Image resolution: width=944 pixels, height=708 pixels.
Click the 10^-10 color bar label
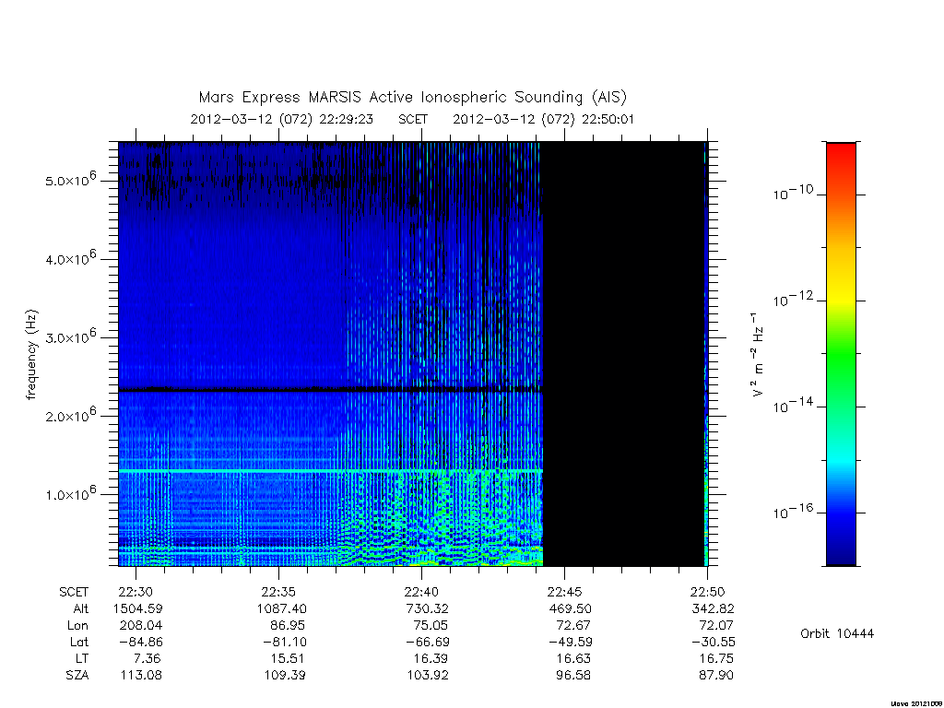click(793, 192)
